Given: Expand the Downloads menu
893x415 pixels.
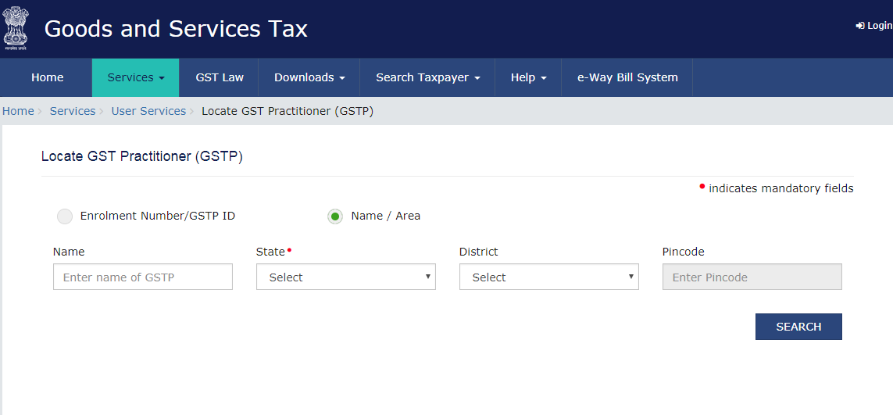Looking at the screenshot, I should [x=309, y=77].
